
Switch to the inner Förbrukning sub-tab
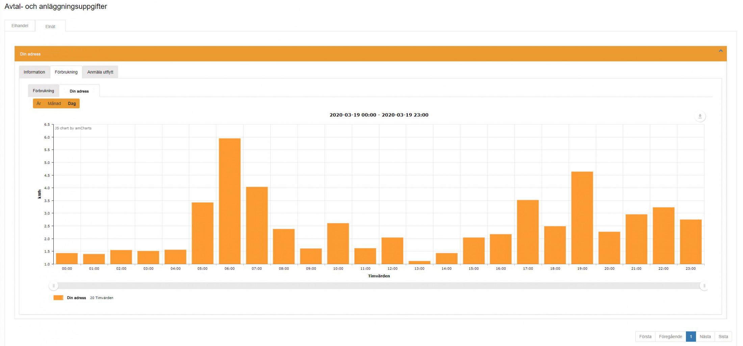[x=43, y=91]
